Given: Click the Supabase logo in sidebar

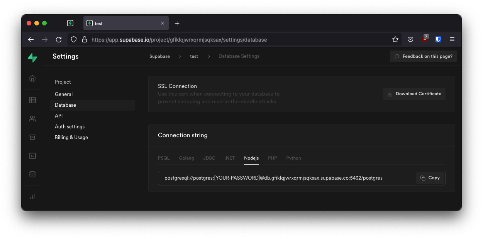Looking at the screenshot, I should tap(32, 58).
